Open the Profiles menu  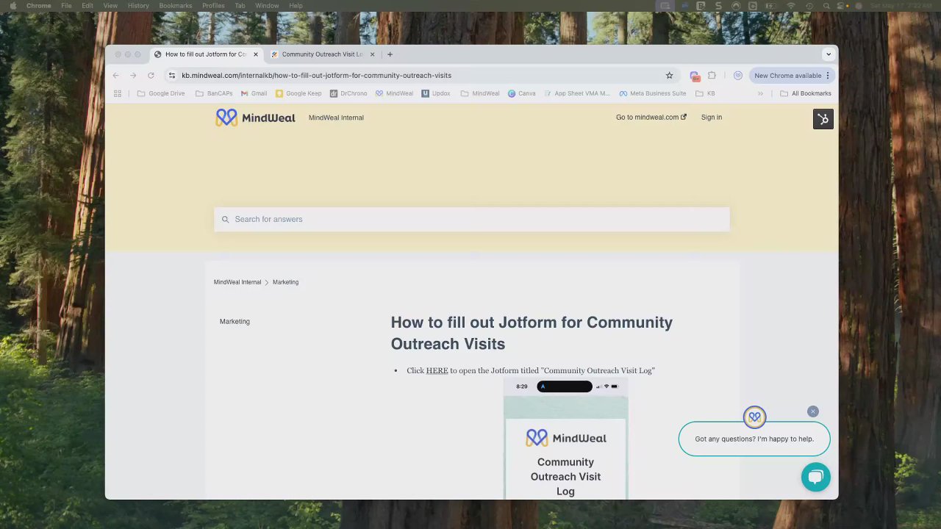coord(213,6)
